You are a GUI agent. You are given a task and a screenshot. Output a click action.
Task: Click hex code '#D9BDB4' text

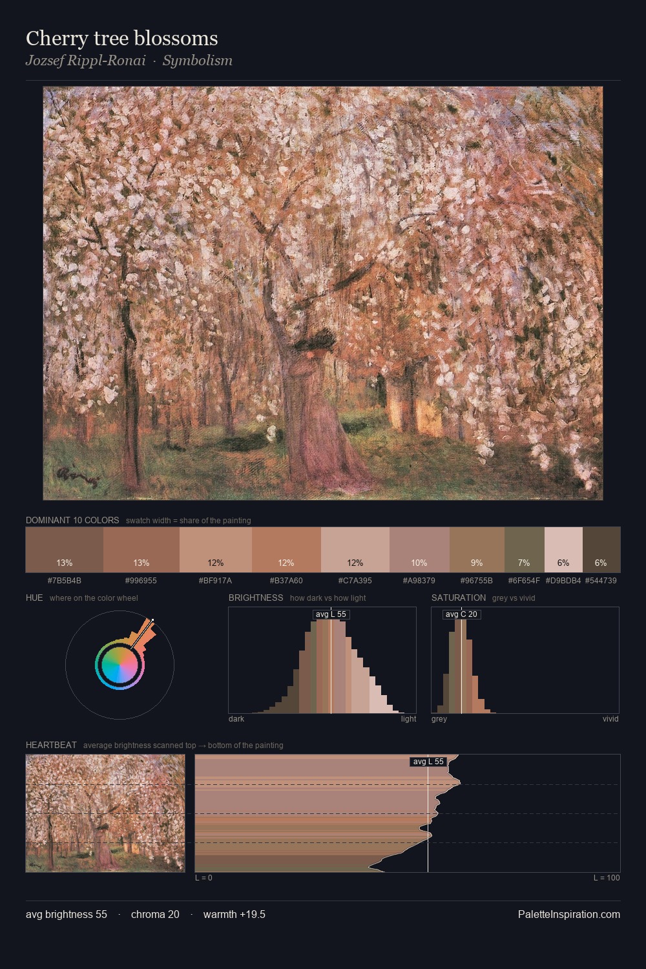563,581
